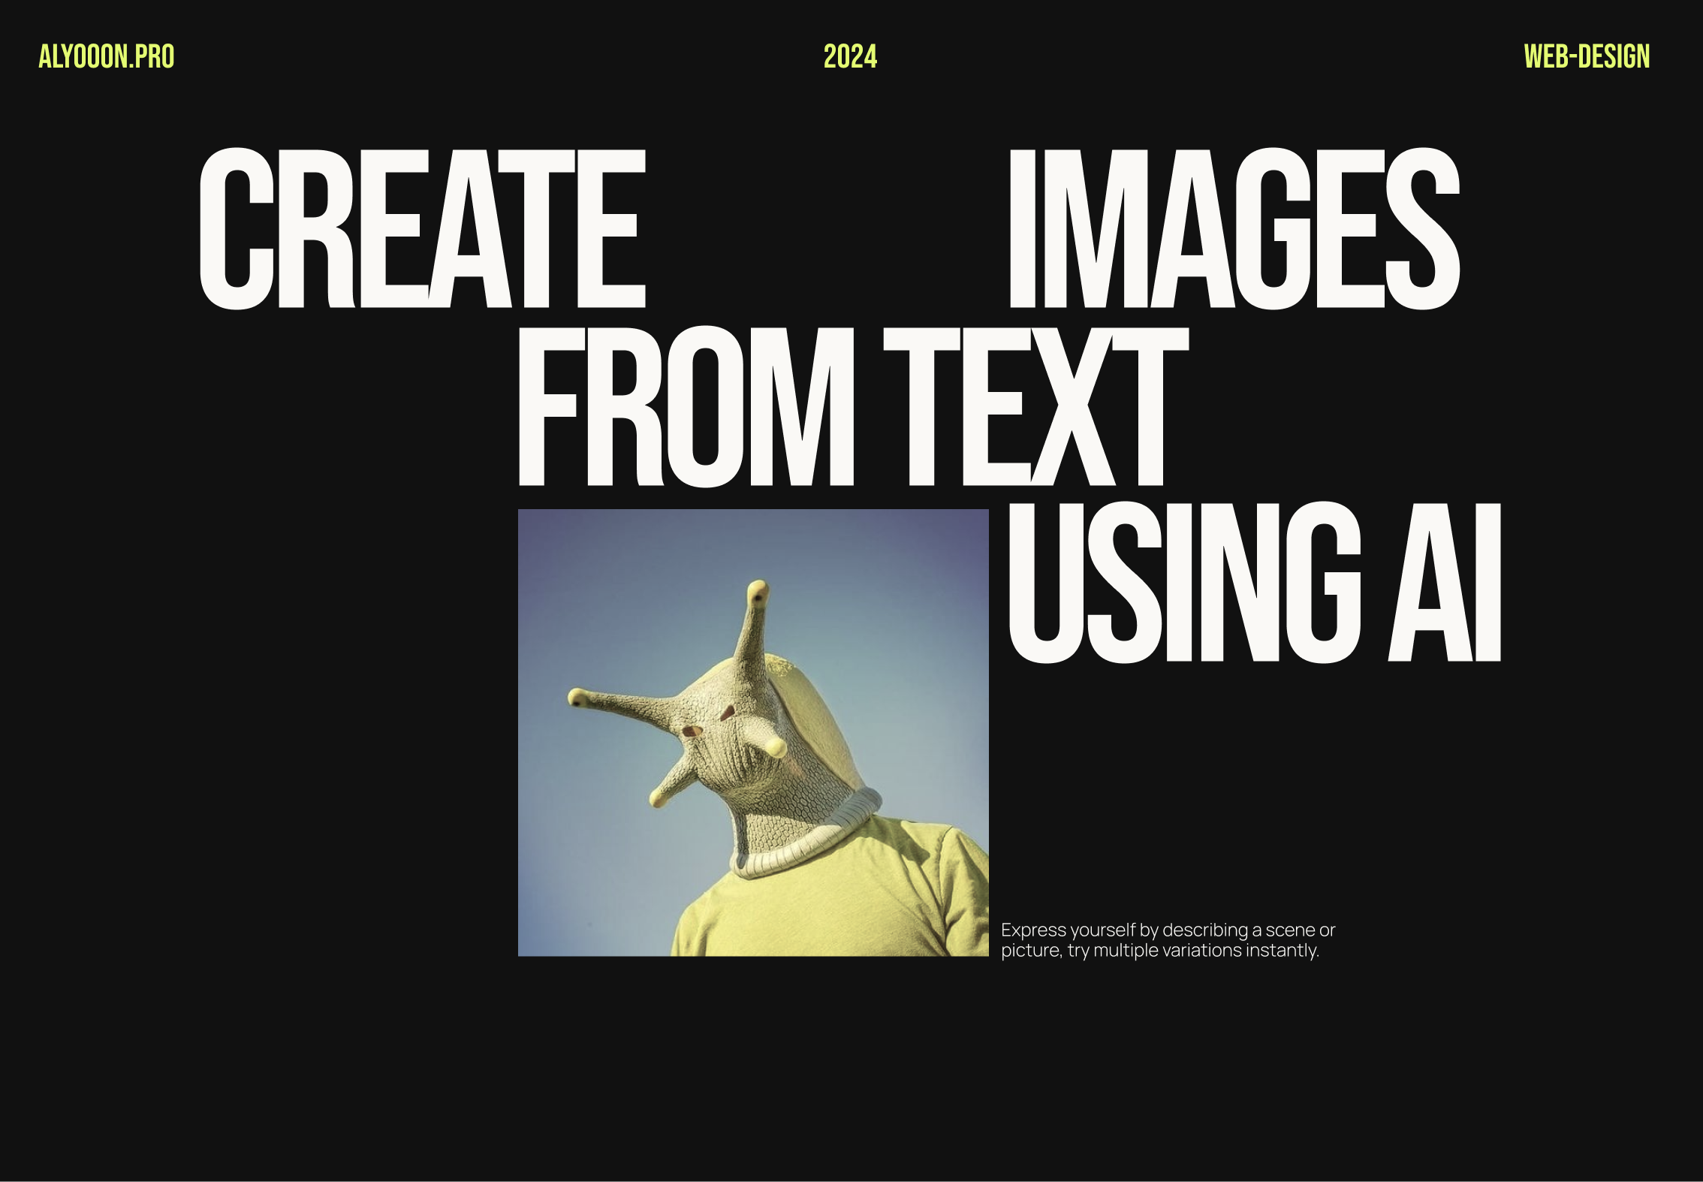
Task: Click the word 'variations' in description
Action: [x=1201, y=951]
